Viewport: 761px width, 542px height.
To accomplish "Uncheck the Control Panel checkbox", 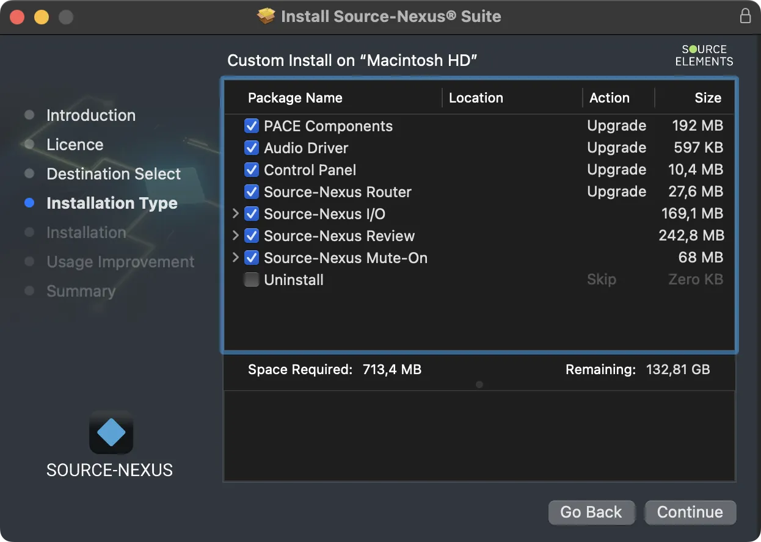I will (x=252, y=170).
